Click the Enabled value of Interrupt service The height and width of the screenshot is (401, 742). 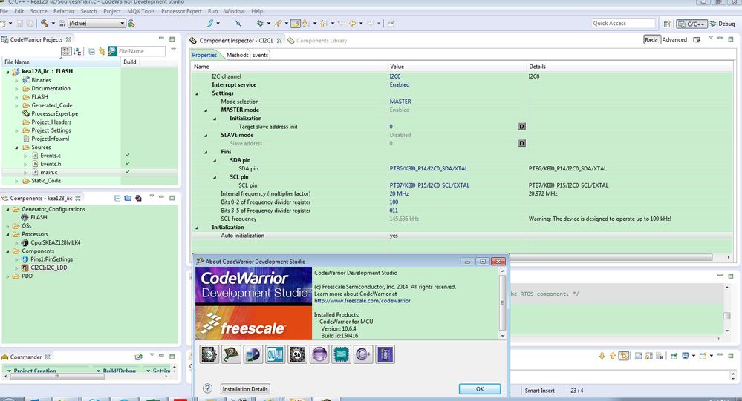tap(400, 85)
